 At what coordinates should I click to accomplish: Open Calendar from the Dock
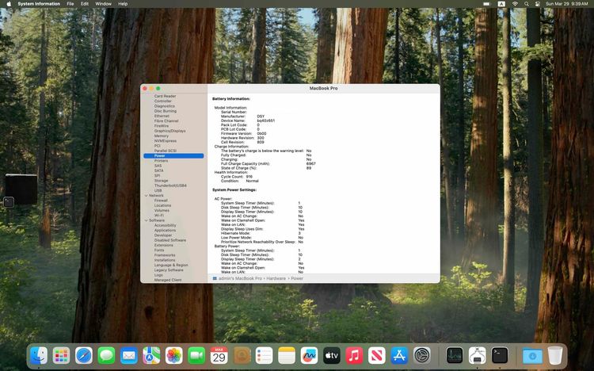coord(219,355)
